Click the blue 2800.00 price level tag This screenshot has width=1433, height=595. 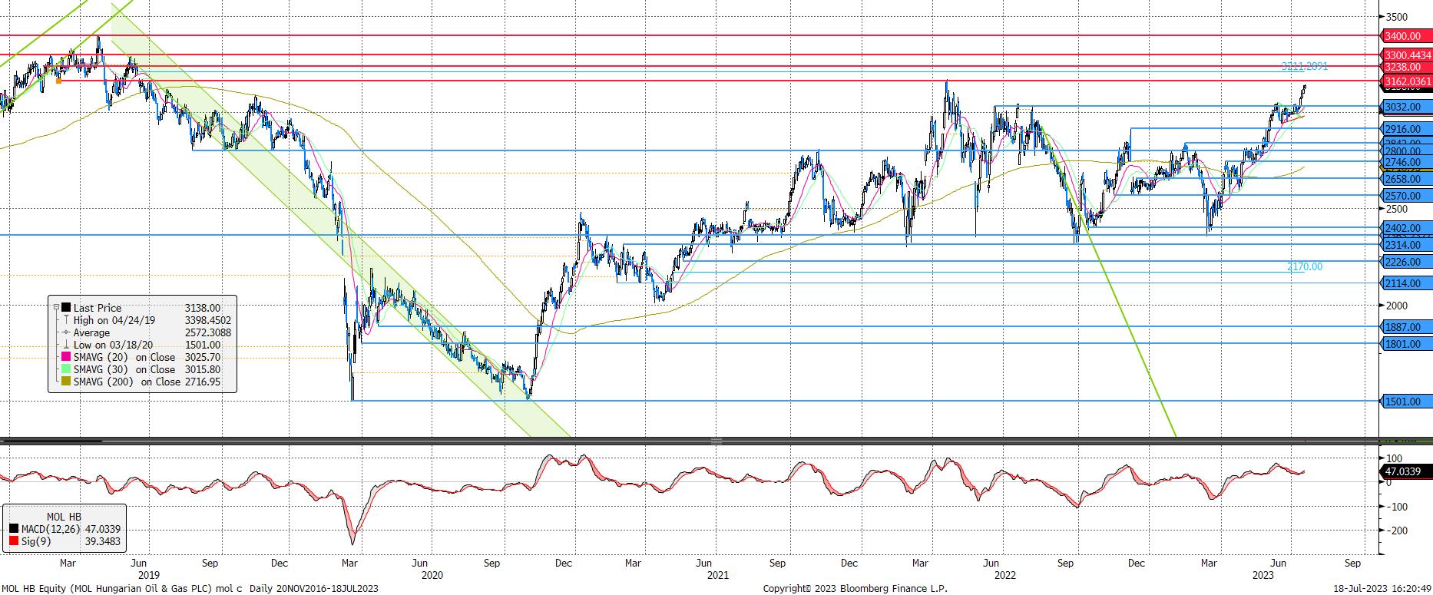point(1407,152)
